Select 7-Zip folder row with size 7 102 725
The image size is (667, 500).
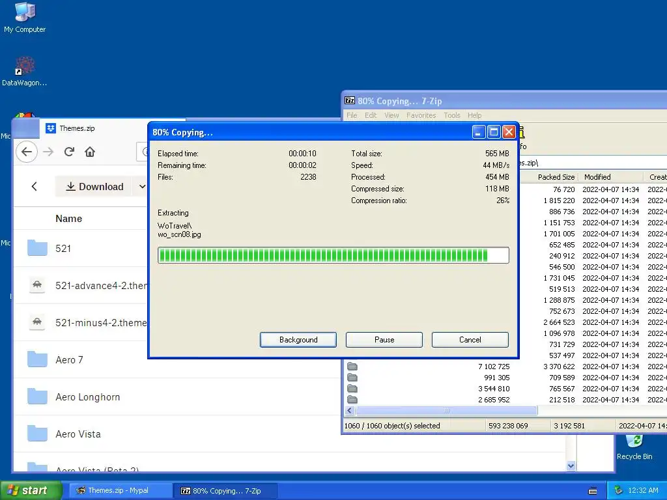click(504, 367)
